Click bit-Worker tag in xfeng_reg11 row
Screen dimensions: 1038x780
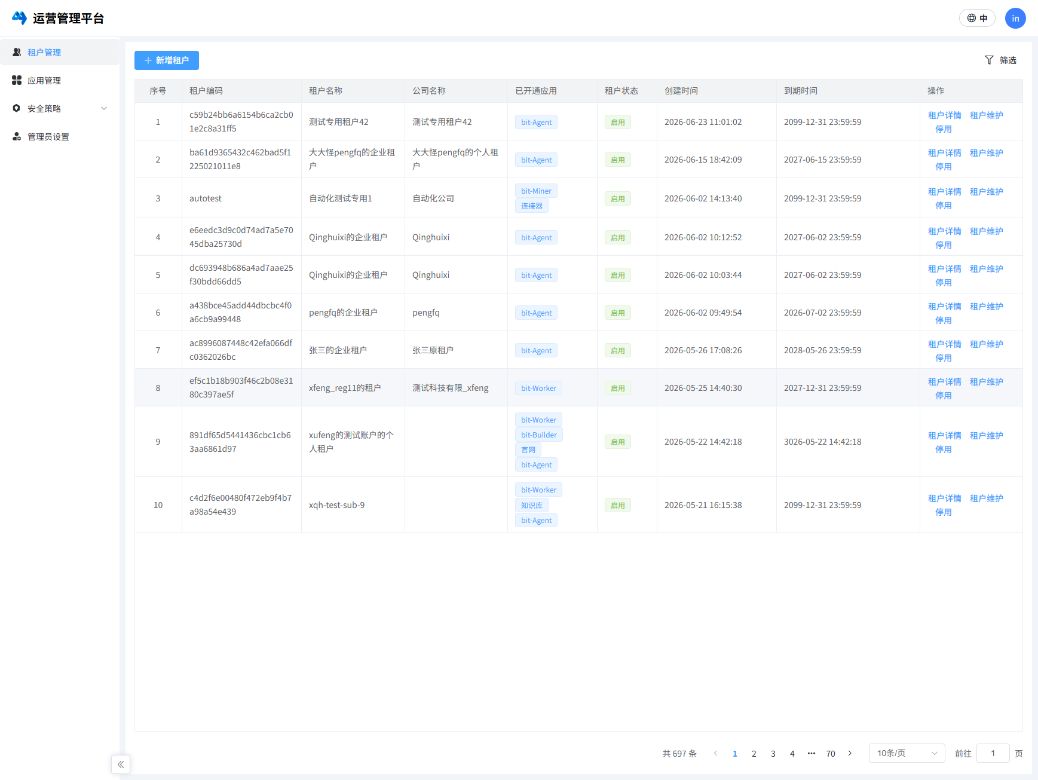[x=538, y=388]
